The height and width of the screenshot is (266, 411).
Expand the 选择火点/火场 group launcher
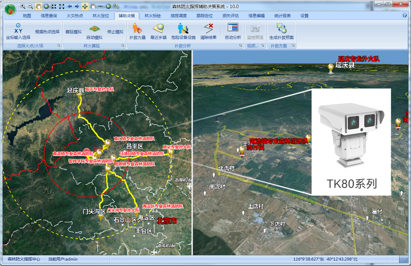click(x=59, y=46)
